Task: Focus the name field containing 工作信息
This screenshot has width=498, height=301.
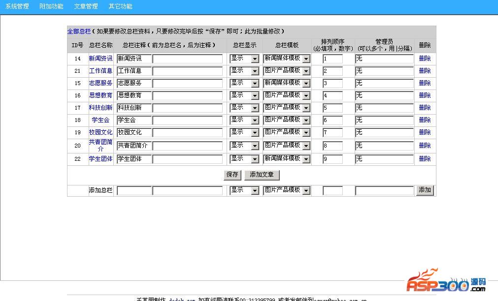Action: 134,71
